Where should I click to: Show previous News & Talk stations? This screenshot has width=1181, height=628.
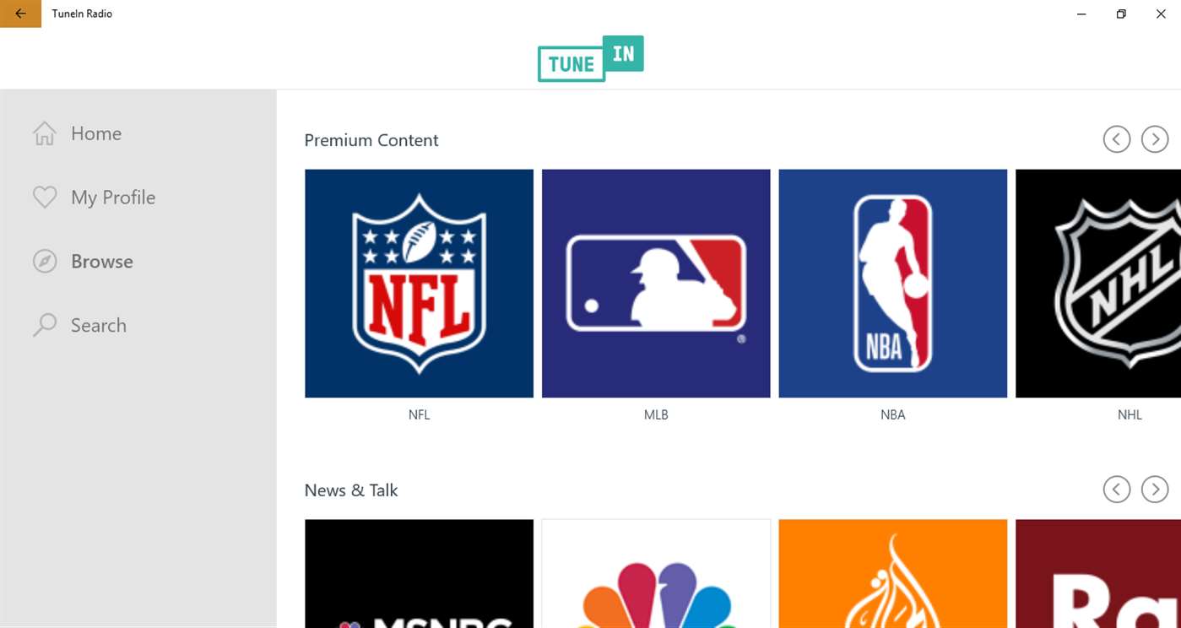(x=1116, y=489)
